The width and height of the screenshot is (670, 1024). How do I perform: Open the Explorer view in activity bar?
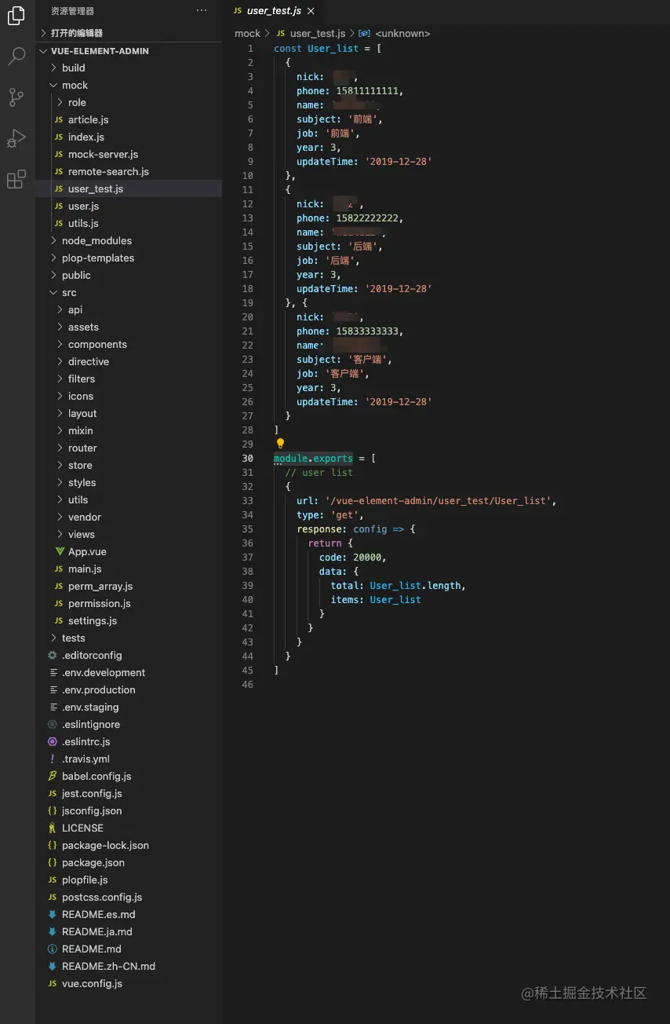(16, 16)
